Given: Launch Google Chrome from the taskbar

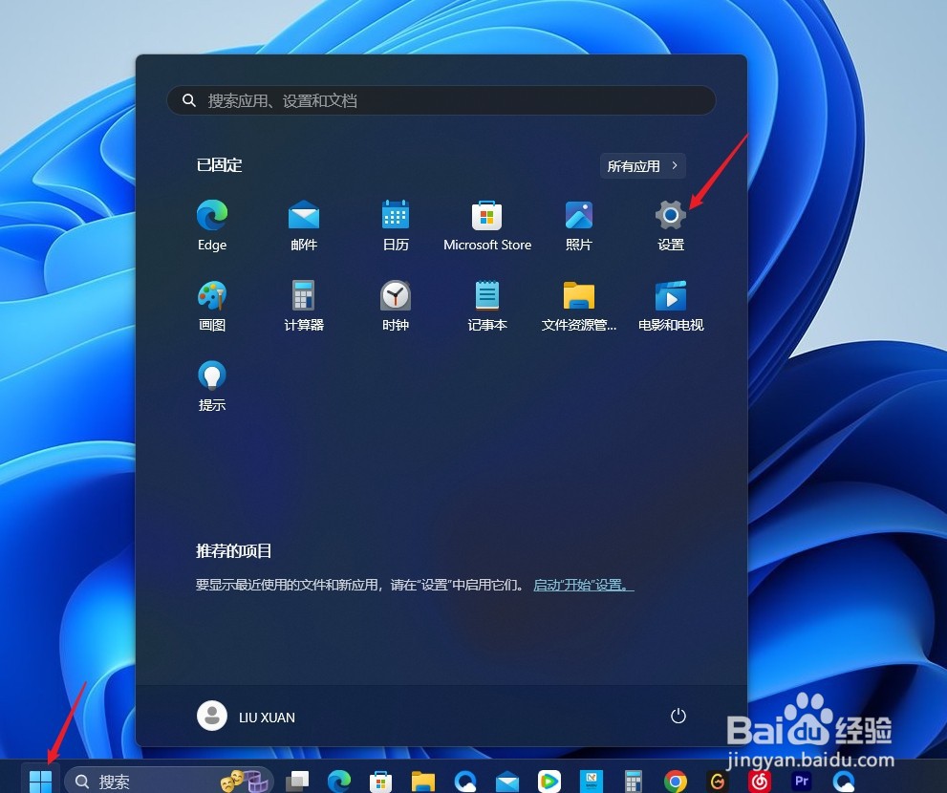Looking at the screenshot, I should click(x=676, y=781).
